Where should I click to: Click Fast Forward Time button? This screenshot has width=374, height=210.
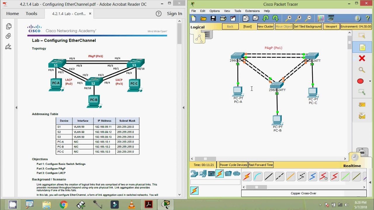[261, 165]
